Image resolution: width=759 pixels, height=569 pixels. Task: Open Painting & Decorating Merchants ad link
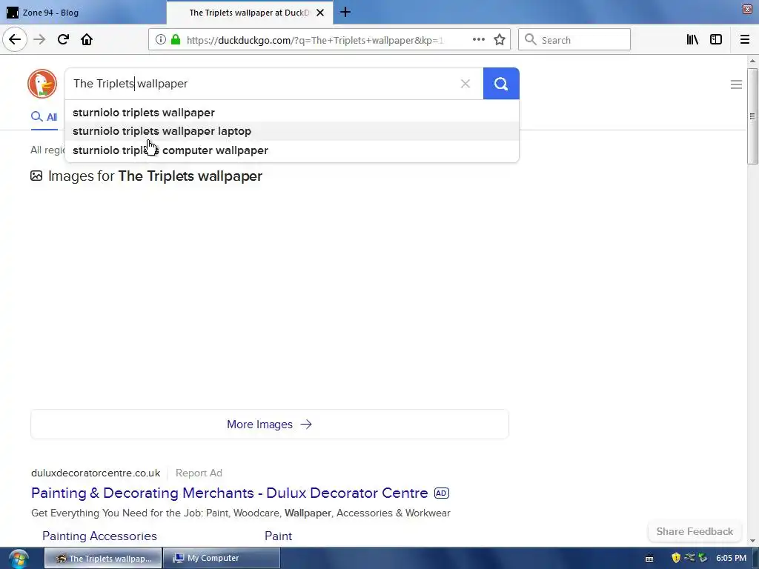point(230,493)
